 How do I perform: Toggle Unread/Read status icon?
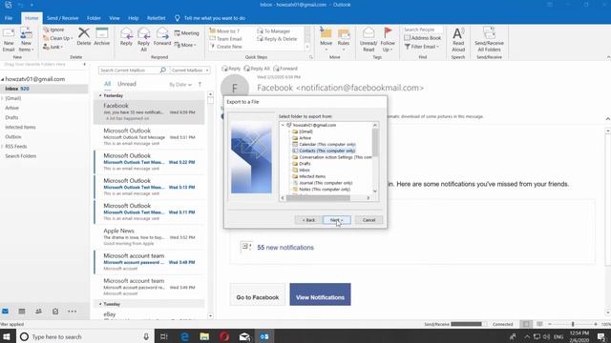[369, 39]
